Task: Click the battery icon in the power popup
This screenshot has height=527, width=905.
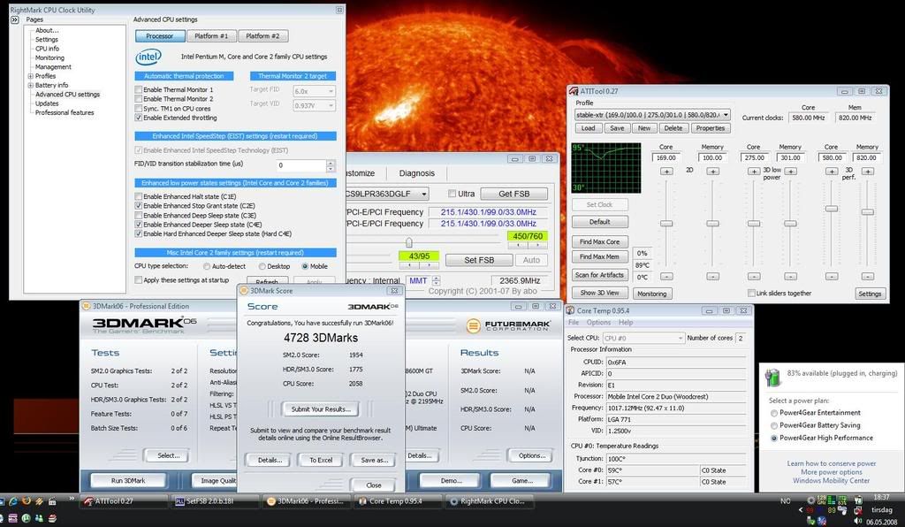Action: (x=773, y=378)
